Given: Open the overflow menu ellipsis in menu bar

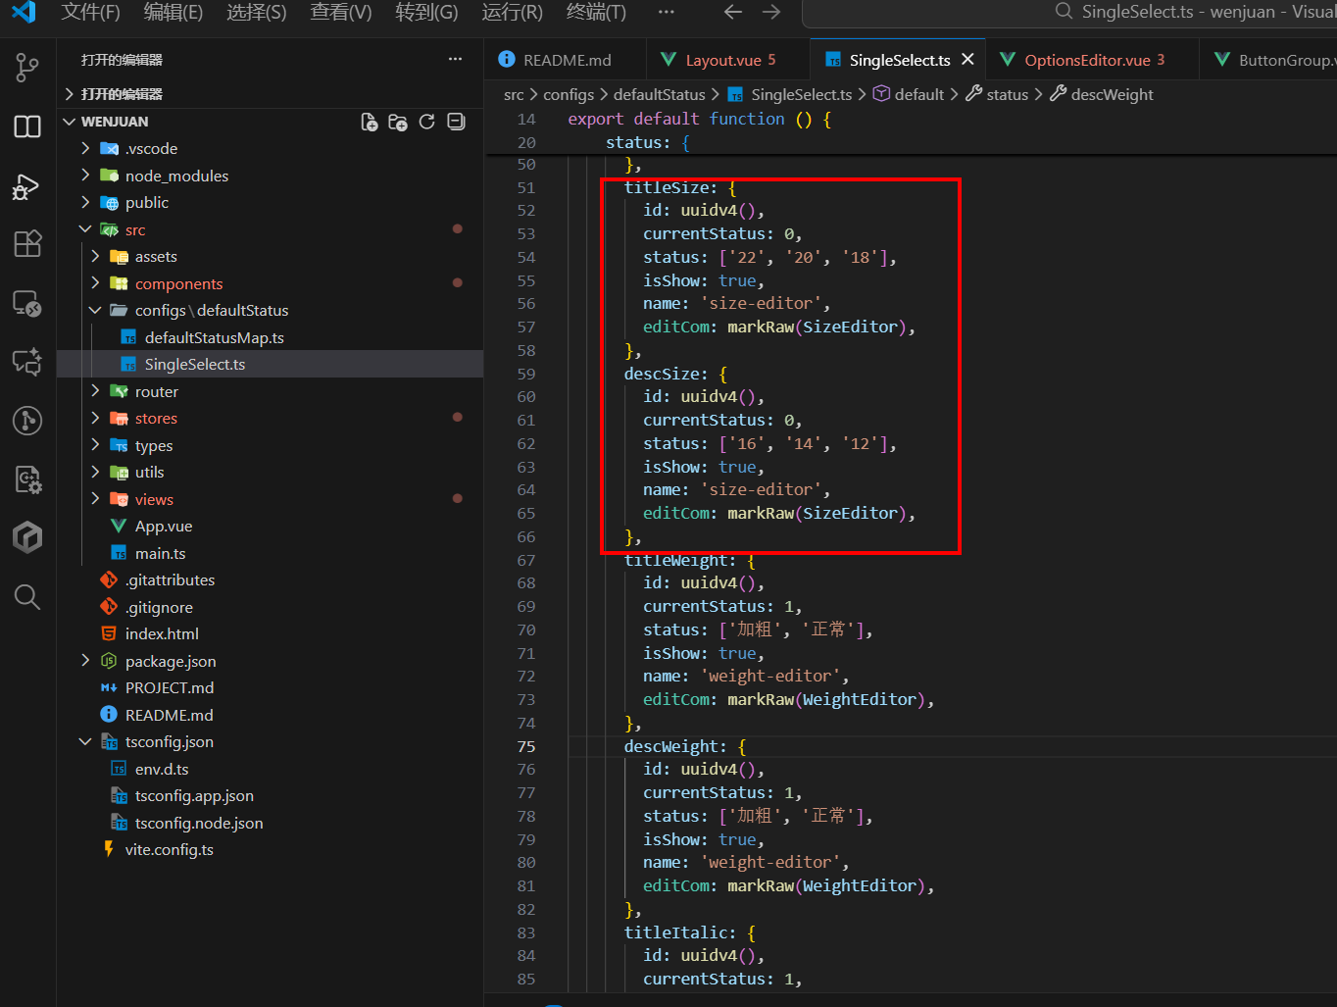Looking at the screenshot, I should [x=666, y=12].
